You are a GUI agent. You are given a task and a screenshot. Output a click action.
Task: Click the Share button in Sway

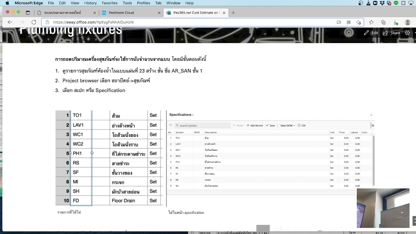tap(391, 33)
